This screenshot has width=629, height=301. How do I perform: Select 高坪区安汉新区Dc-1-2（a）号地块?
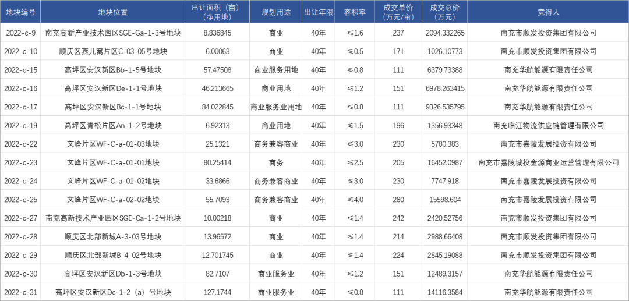[x=113, y=292]
